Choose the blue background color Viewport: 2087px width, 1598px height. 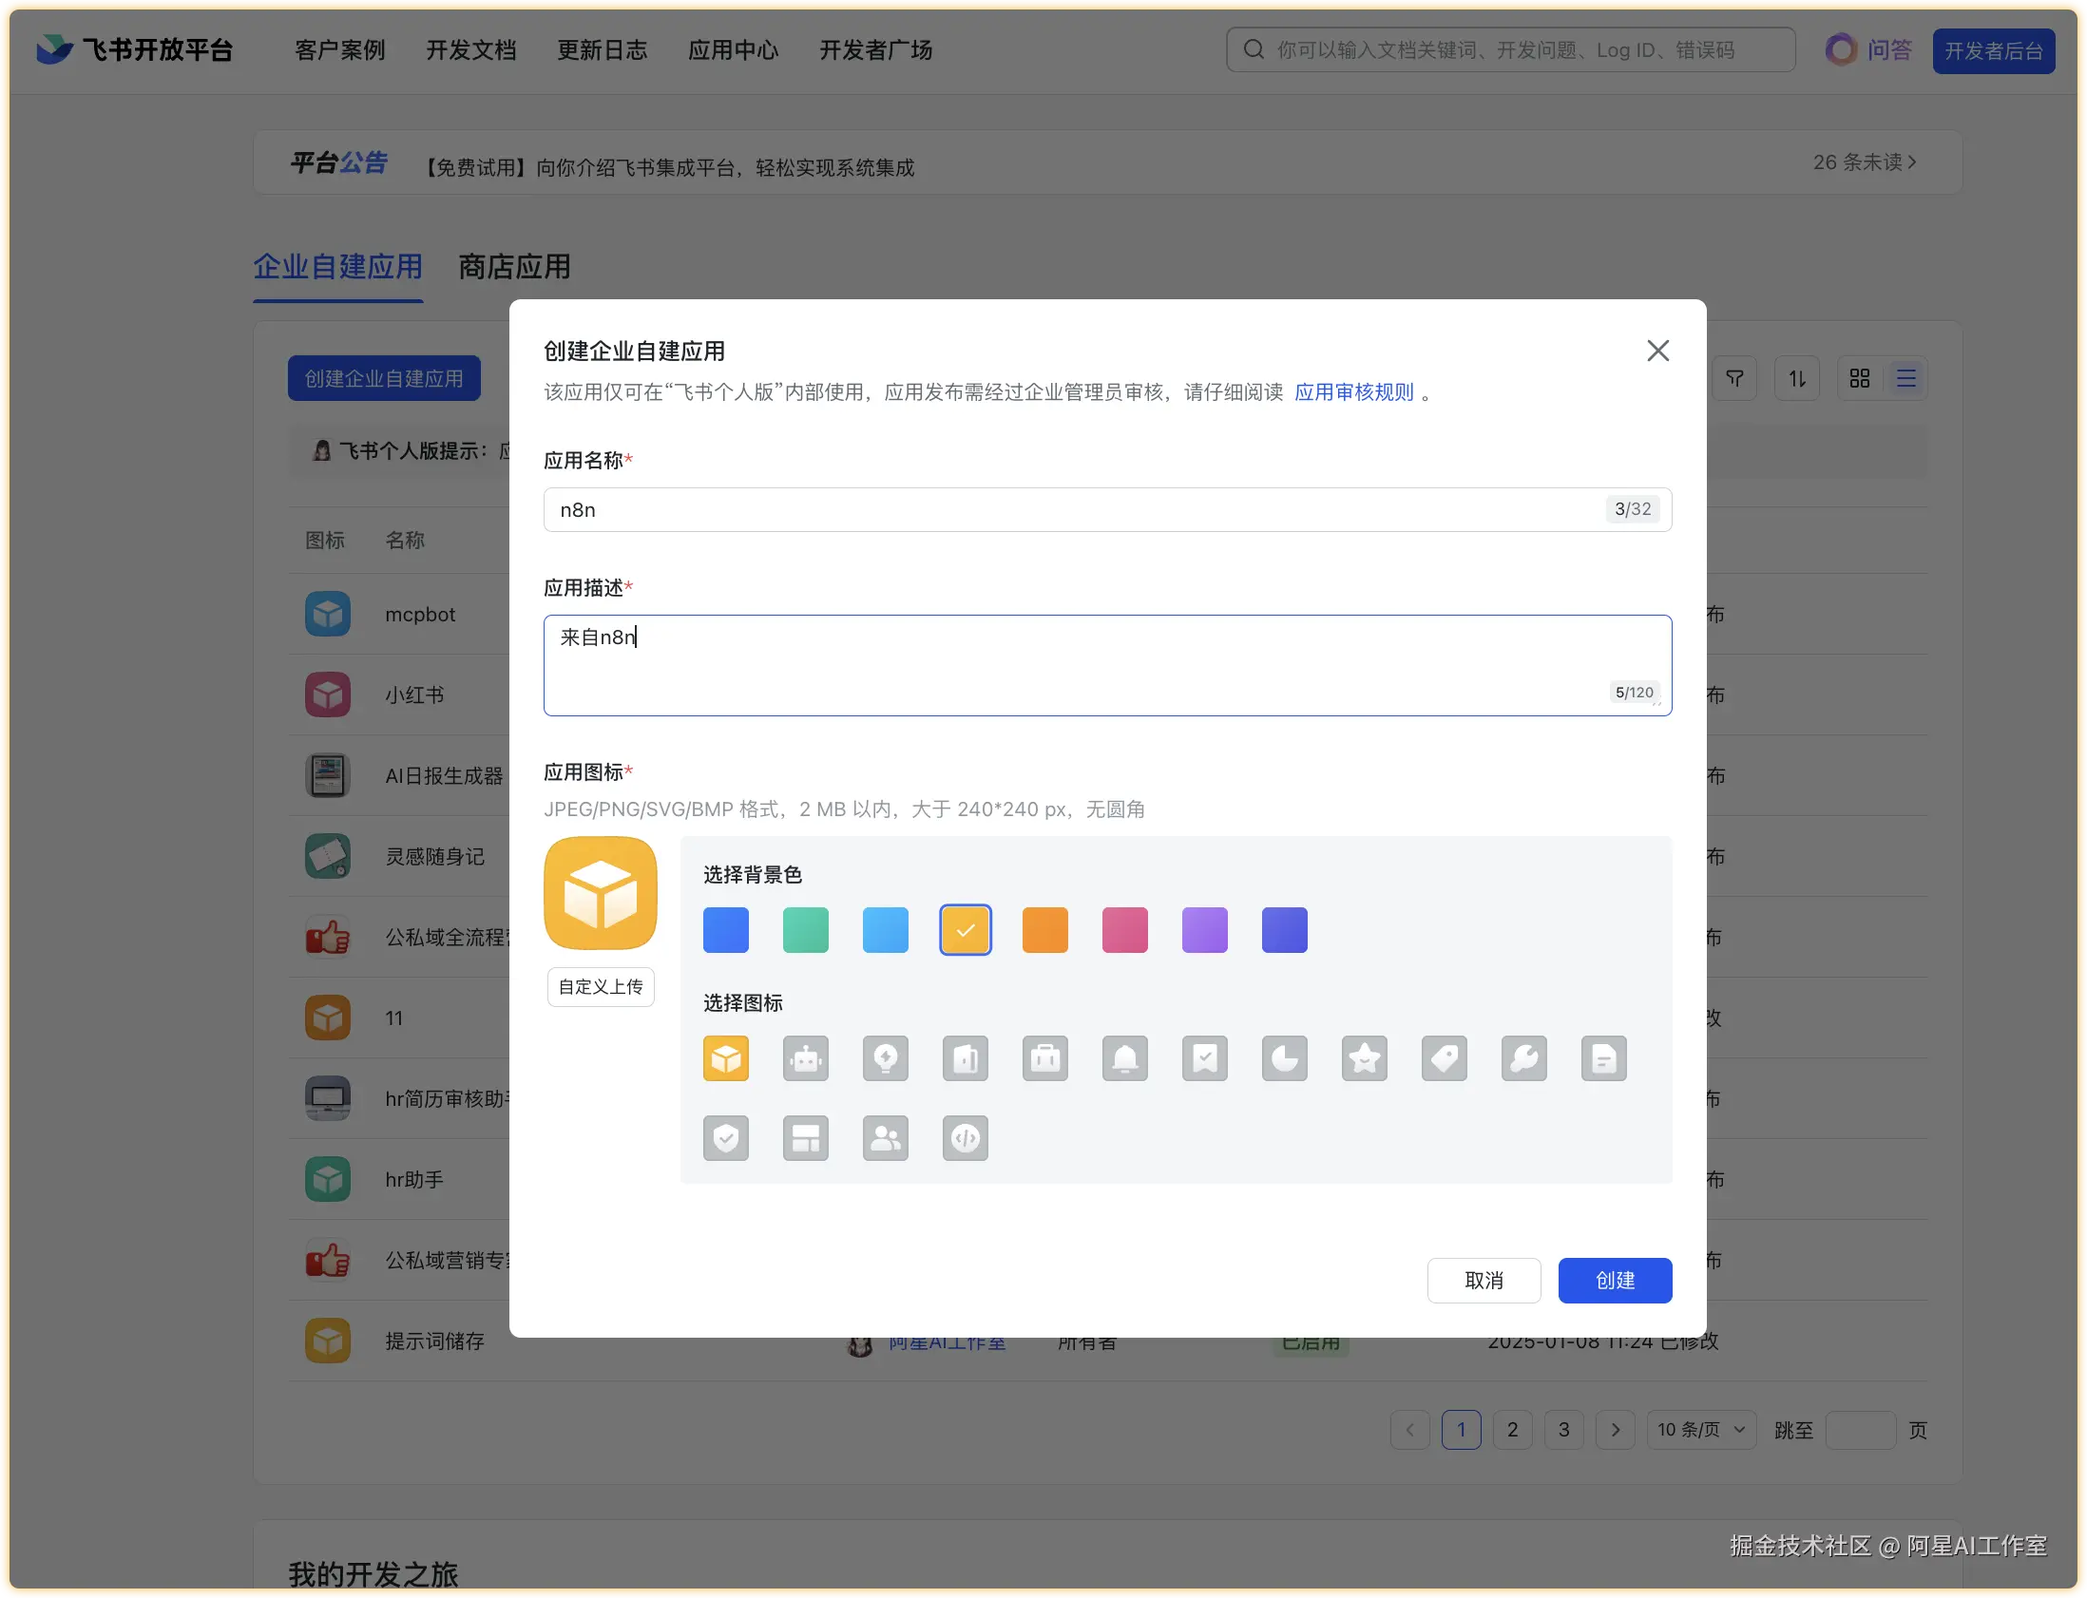point(726,929)
